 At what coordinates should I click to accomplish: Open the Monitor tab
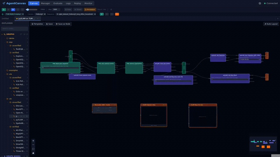(x=88, y=3)
